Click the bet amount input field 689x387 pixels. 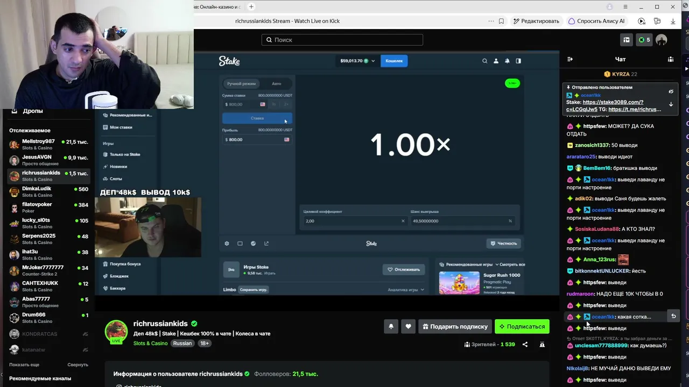click(x=244, y=104)
